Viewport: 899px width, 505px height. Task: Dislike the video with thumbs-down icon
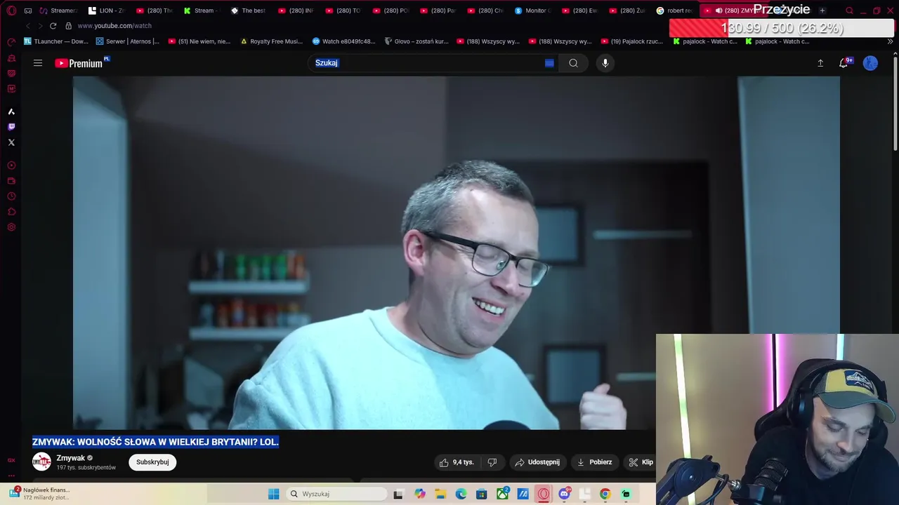click(492, 462)
